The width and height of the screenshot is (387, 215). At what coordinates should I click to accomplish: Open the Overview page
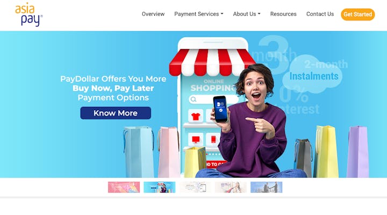[x=153, y=14]
